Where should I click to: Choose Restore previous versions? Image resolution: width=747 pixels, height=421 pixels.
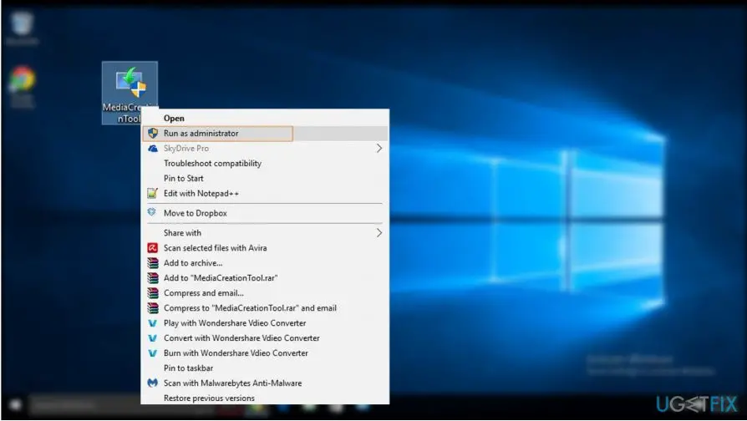265,398
